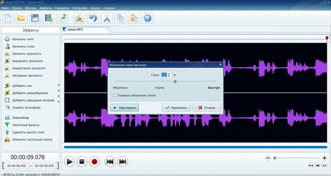Select Добавить эхо effect
Viewport: 331px width, 176px height.
[x=19, y=86]
